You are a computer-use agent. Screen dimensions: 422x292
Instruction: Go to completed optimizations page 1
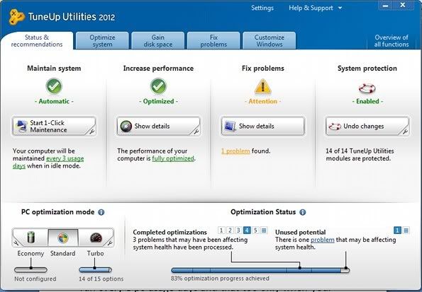221,230
